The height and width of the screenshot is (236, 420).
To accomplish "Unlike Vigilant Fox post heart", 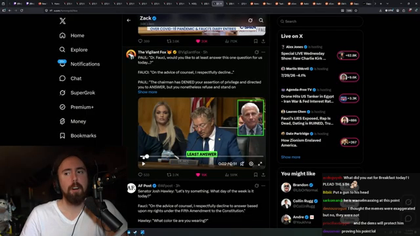I will tap(201, 175).
